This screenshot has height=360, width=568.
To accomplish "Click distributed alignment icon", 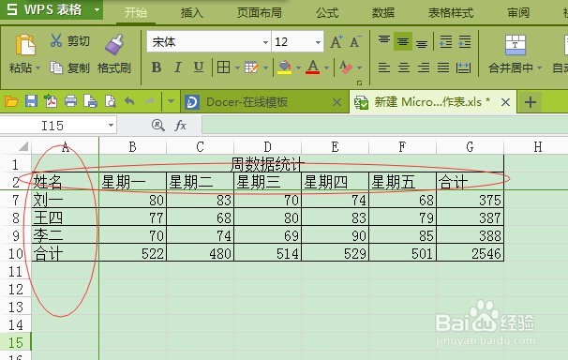I will 463,67.
